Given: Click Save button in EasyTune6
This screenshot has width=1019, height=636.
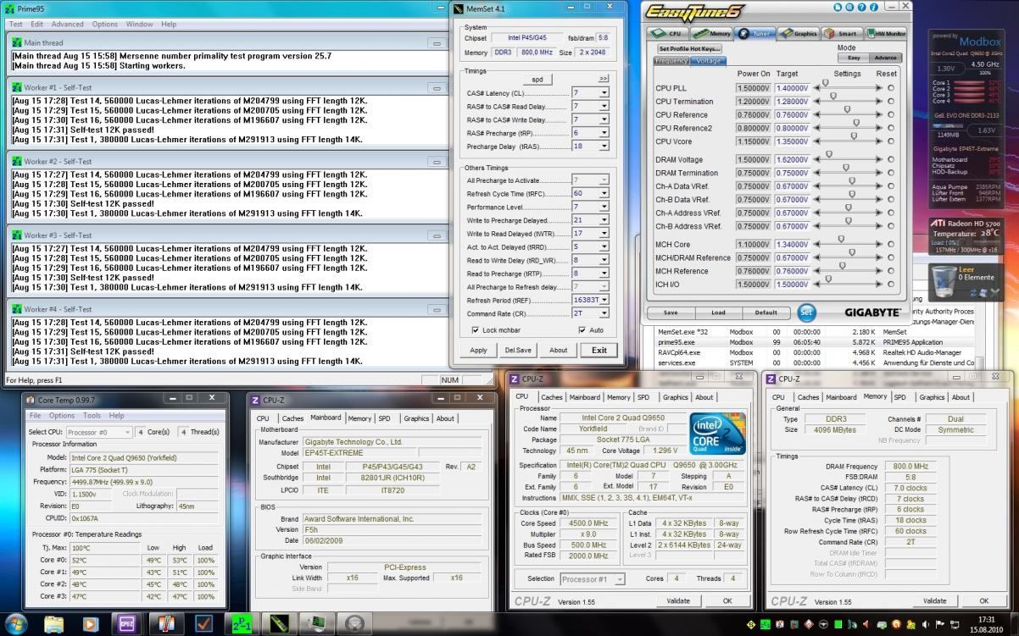Looking at the screenshot, I should 671,312.
